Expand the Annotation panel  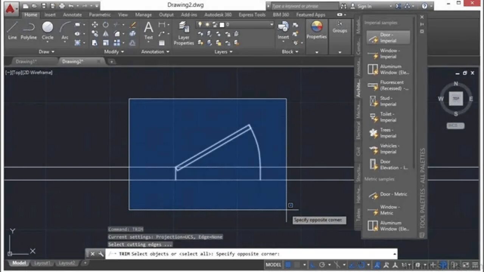pyautogui.click(x=155, y=52)
